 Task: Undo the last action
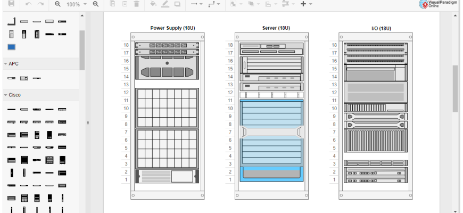tap(28, 4)
